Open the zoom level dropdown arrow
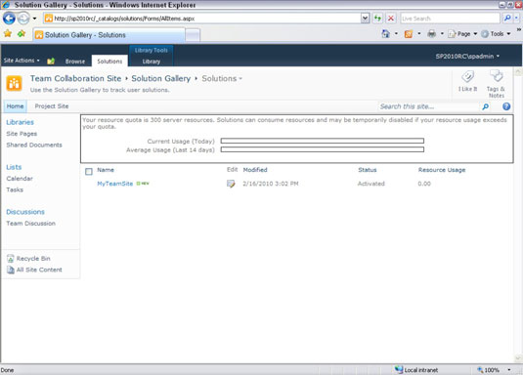 (x=509, y=370)
